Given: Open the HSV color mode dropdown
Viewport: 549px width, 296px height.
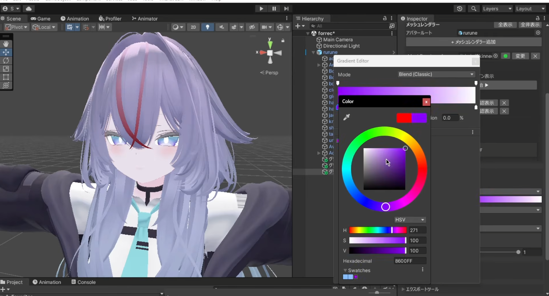Looking at the screenshot, I should pos(410,220).
